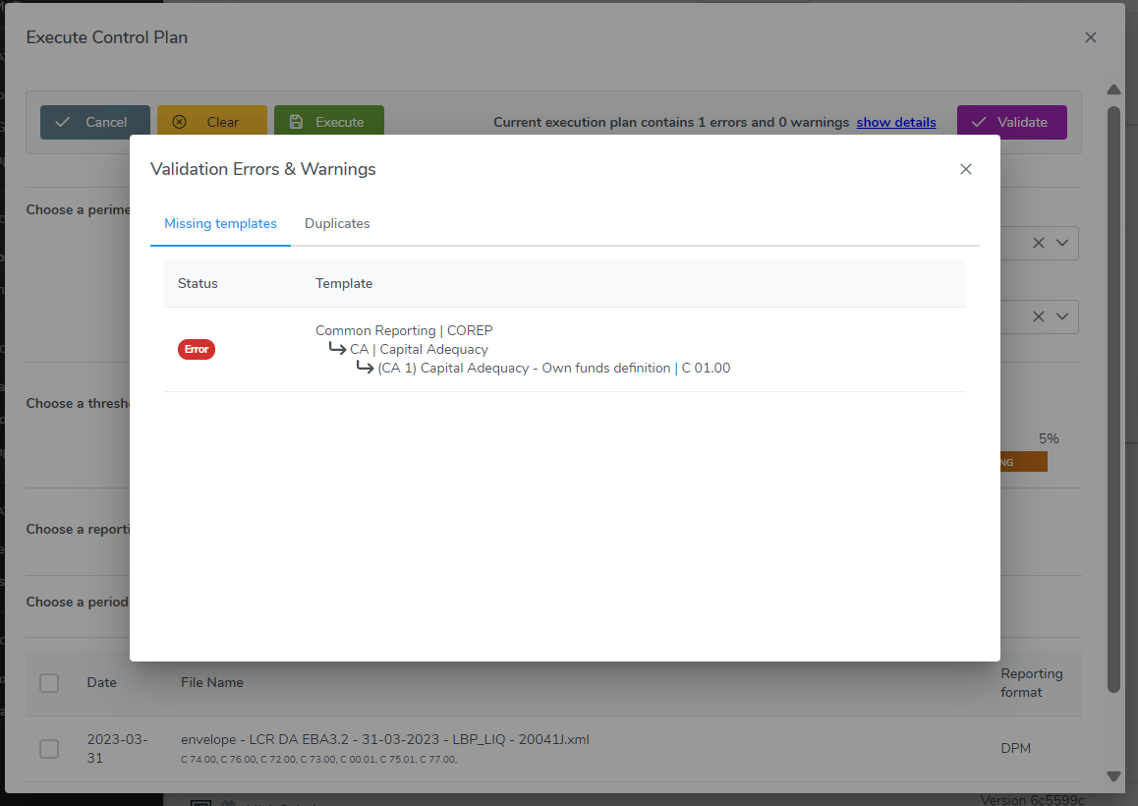The image size is (1138, 806).
Task: Open the show details link
Action: tap(895, 122)
